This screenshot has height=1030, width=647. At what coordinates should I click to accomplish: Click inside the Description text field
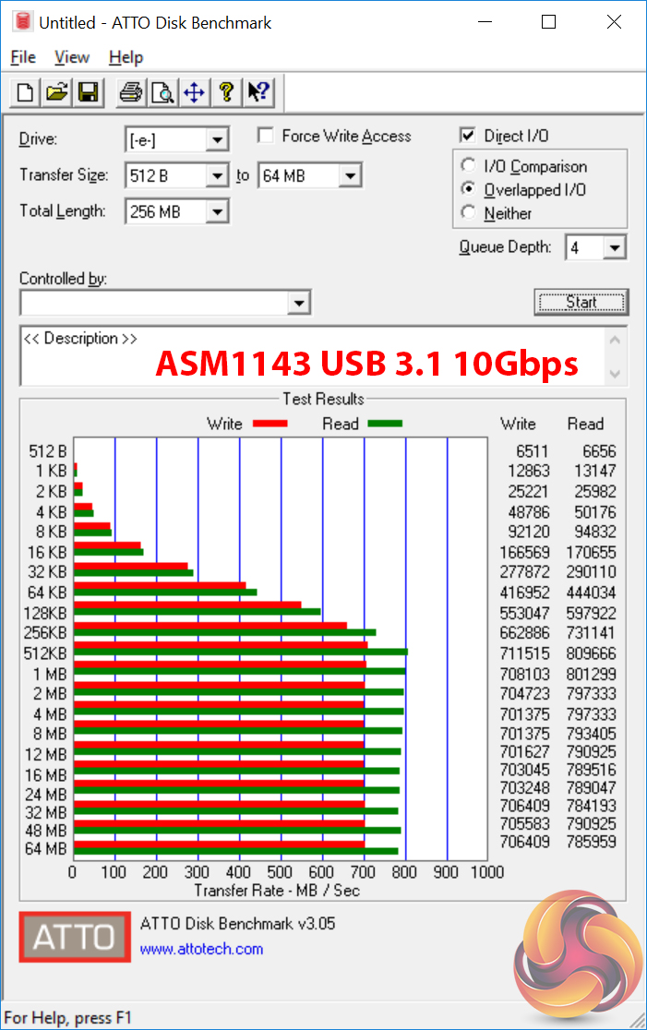(x=313, y=356)
